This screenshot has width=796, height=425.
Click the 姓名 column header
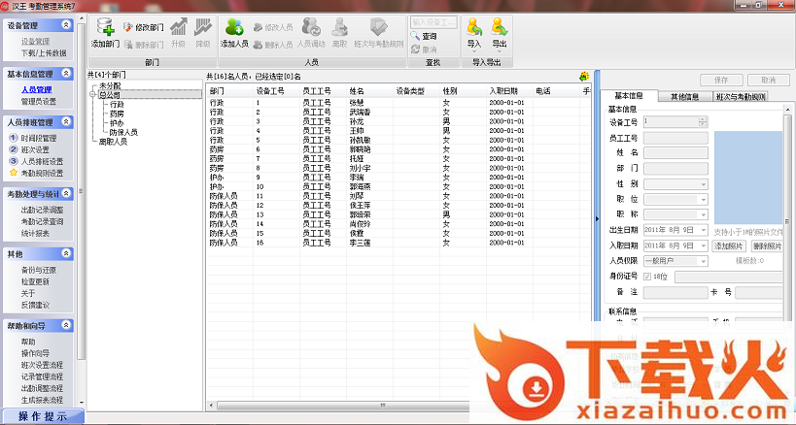(369, 91)
